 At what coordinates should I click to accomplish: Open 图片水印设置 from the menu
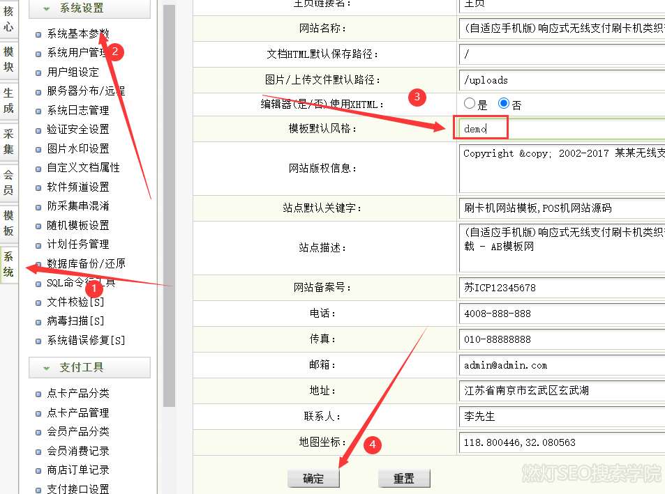pos(77,148)
